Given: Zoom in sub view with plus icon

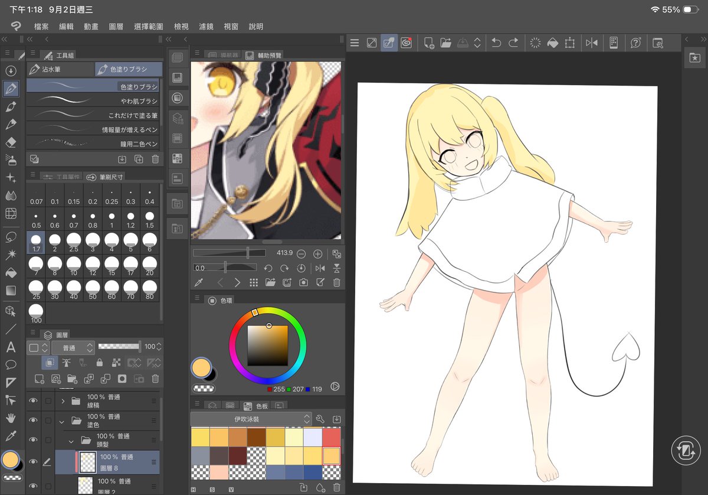Looking at the screenshot, I should [317, 253].
